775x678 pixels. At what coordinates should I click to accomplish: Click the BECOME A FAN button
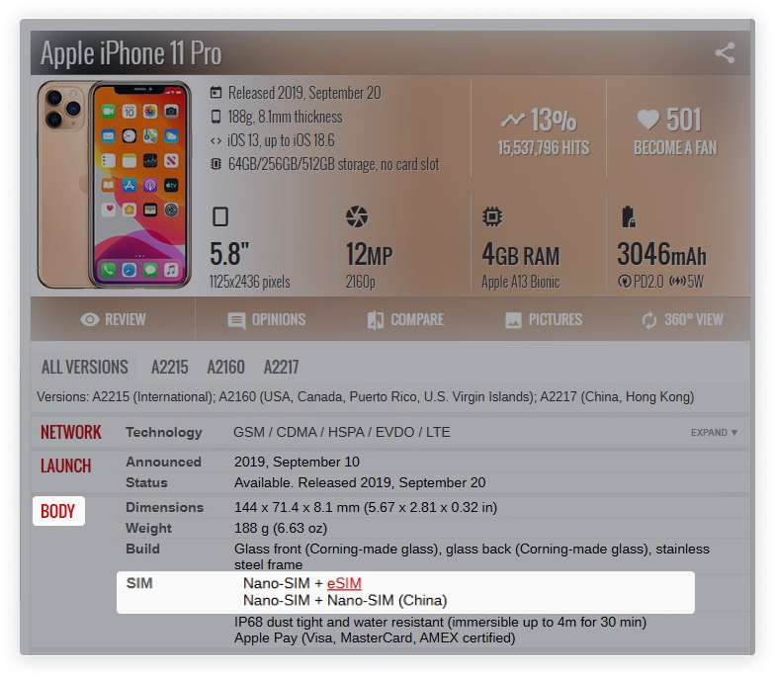(675, 148)
